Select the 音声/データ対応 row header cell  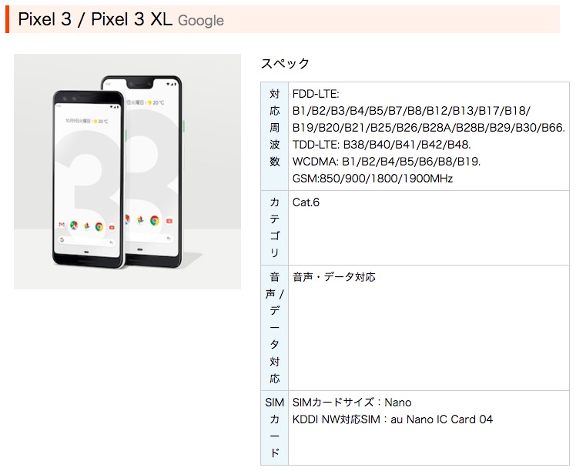point(275,328)
